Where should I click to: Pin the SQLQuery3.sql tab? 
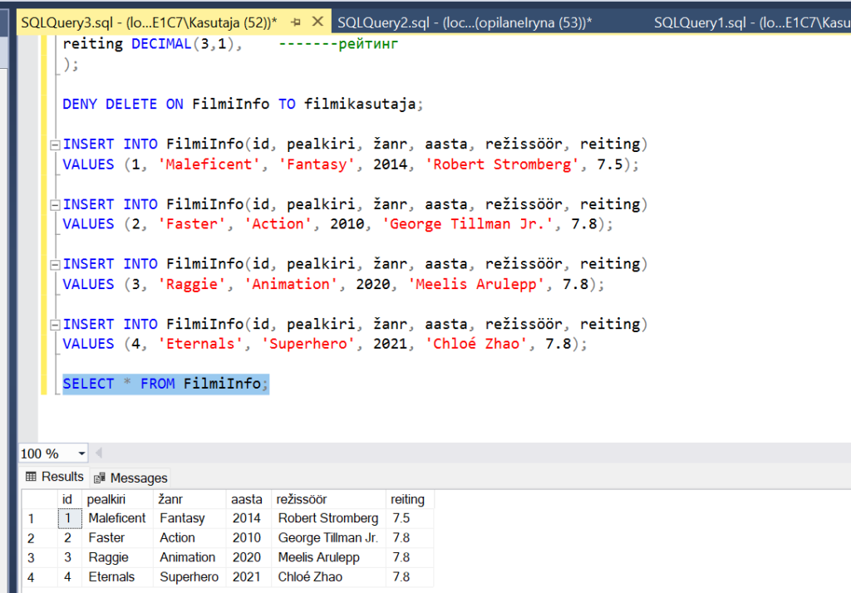coord(296,22)
